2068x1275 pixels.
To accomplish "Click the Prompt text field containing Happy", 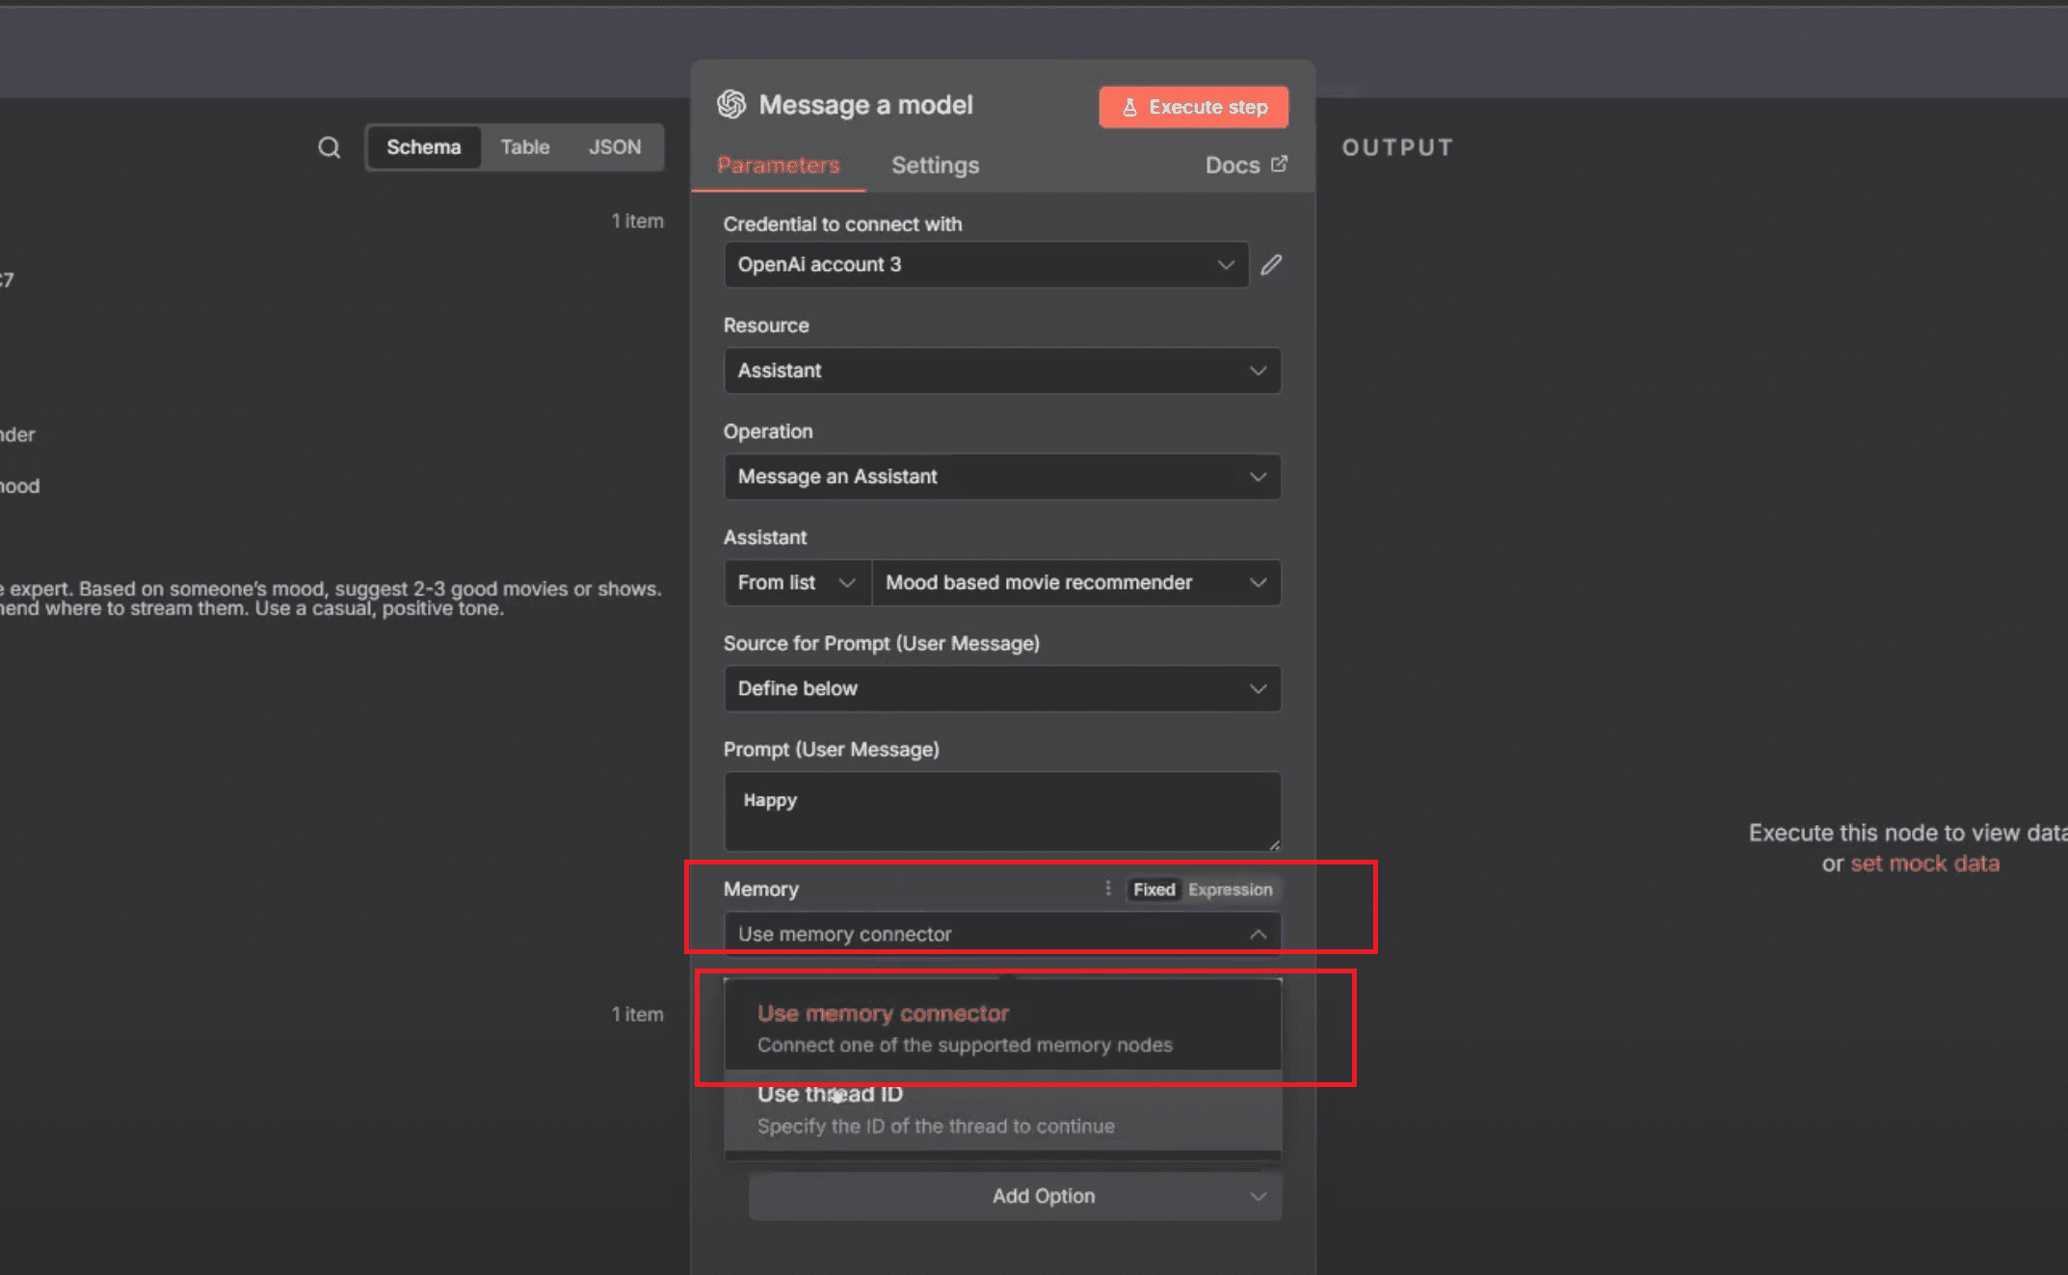I will (x=1001, y=810).
